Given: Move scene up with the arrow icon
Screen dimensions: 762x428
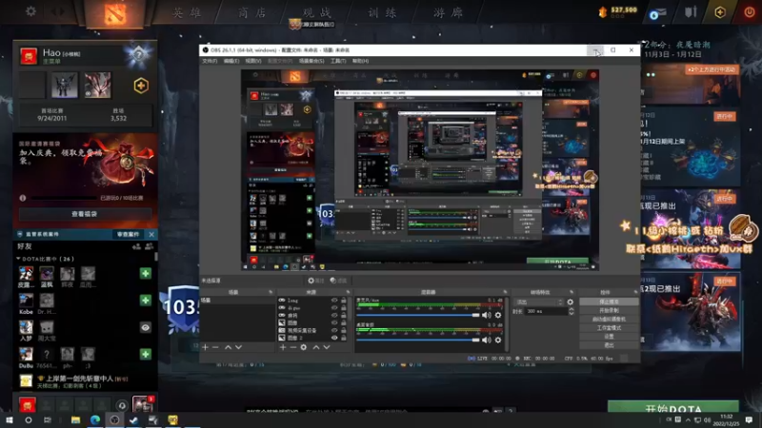Looking at the screenshot, I should pos(228,347).
